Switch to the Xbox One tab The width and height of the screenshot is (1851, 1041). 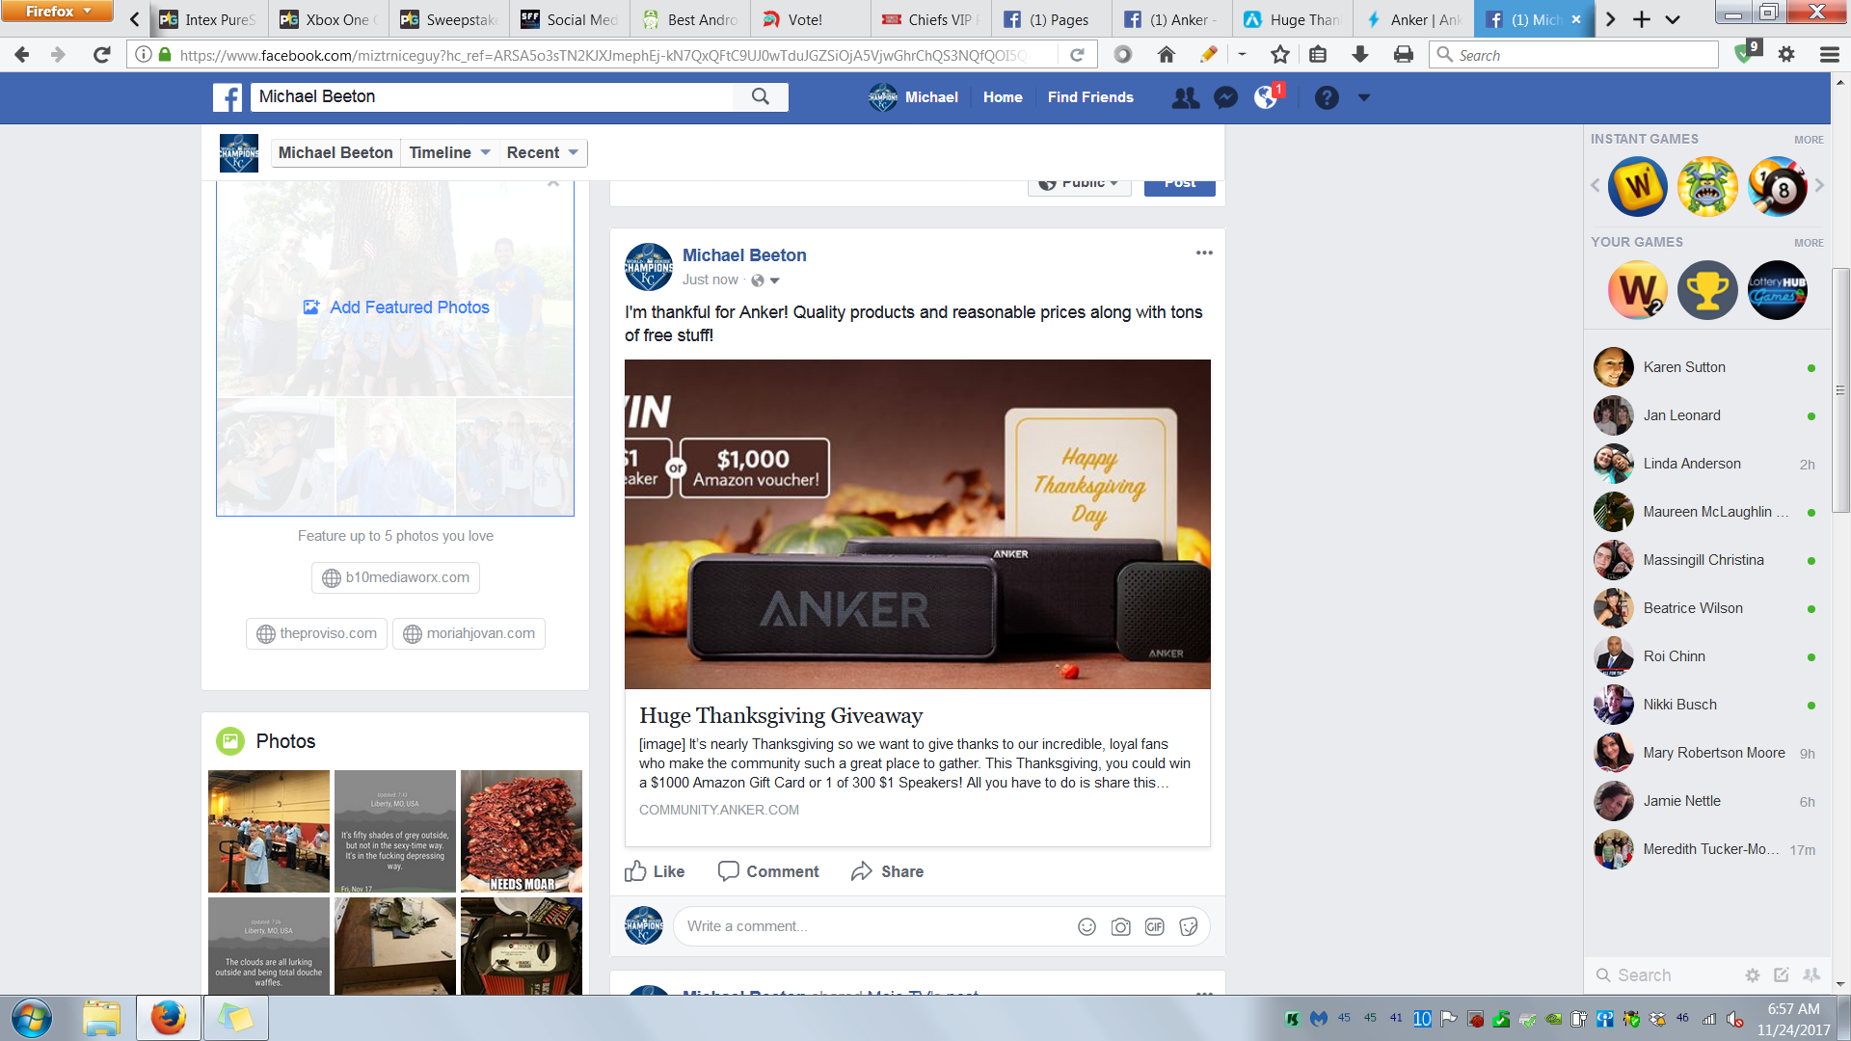328,19
